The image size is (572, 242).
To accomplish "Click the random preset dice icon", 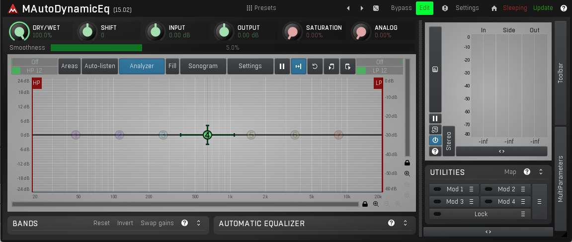I will (x=376, y=8).
